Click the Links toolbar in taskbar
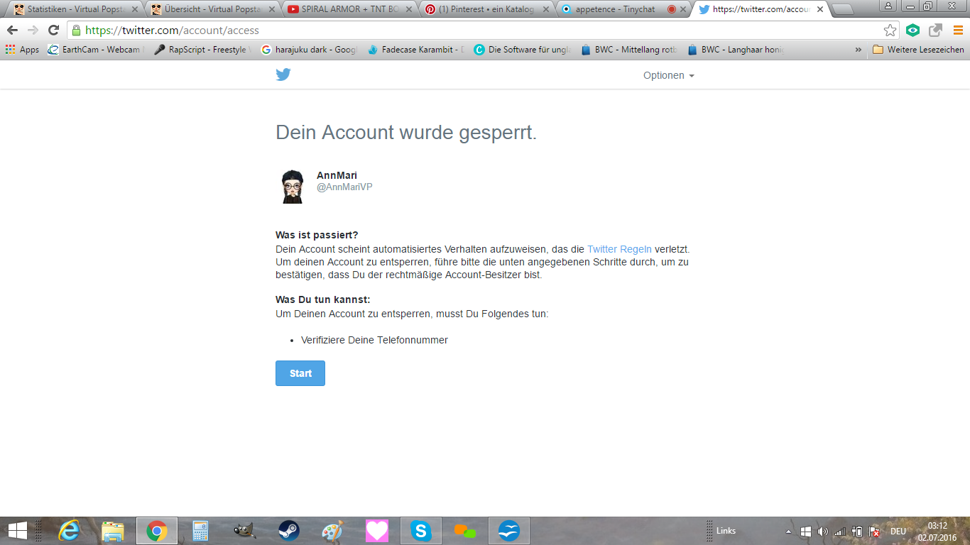 tap(726, 531)
